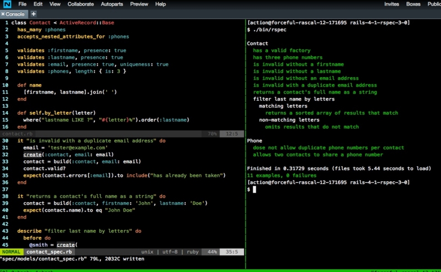Click 'class Contact' line in contact.rb
Screen dimensions: 441x272
pos(63,23)
